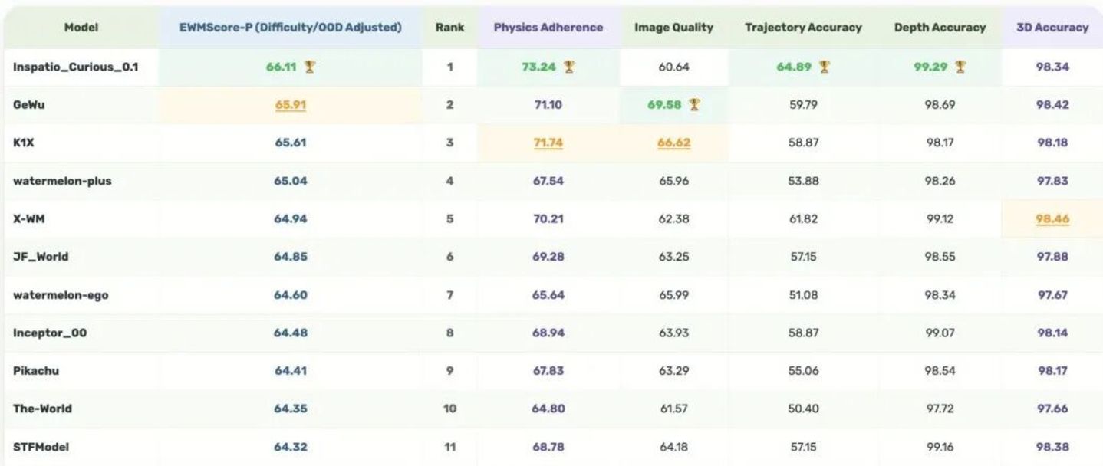Select the Pikachu model name

(36, 371)
